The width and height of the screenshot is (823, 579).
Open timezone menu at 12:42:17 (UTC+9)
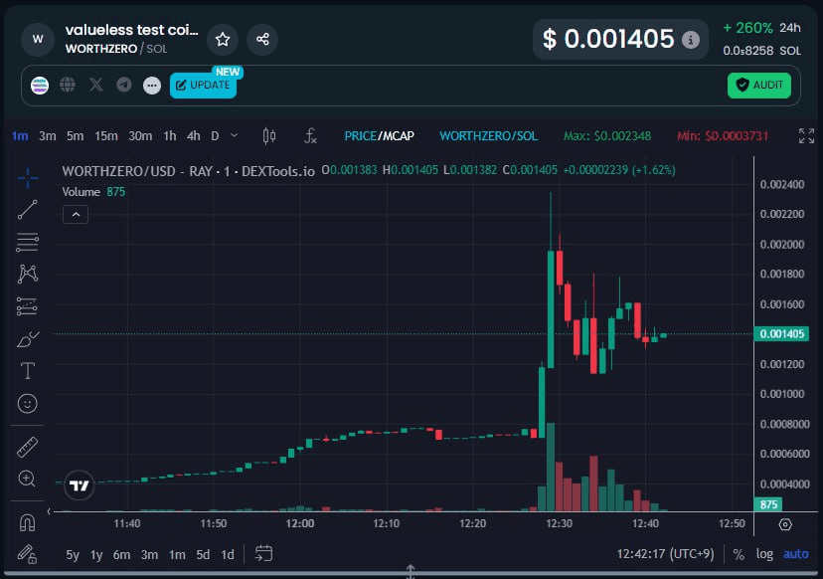pos(666,554)
